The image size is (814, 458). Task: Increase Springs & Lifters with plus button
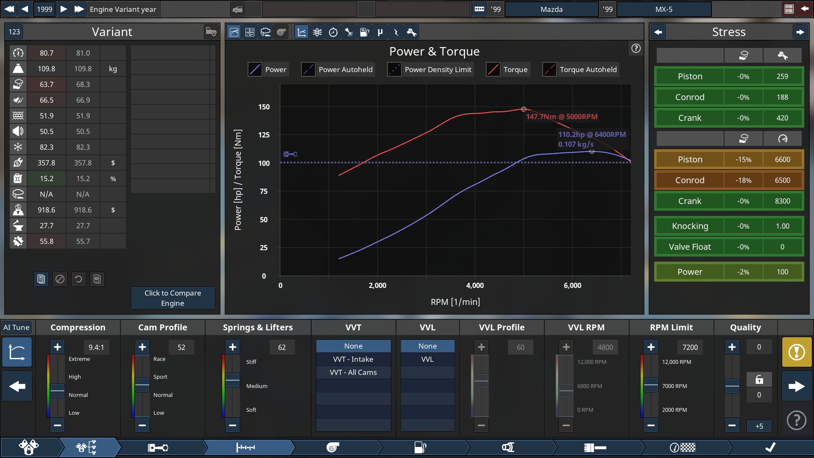232,347
